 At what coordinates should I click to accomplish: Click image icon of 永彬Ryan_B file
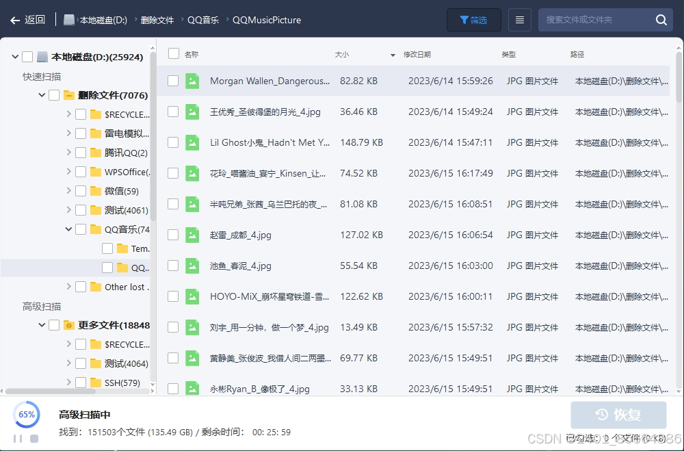pyautogui.click(x=192, y=388)
